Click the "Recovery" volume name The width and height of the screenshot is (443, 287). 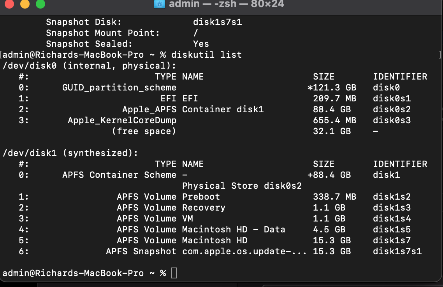coord(204,208)
